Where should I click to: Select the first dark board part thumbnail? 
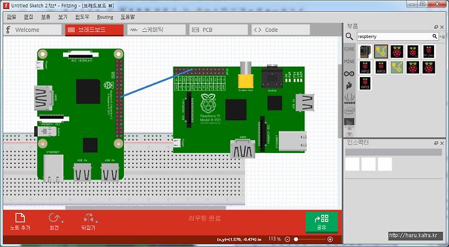click(365, 52)
